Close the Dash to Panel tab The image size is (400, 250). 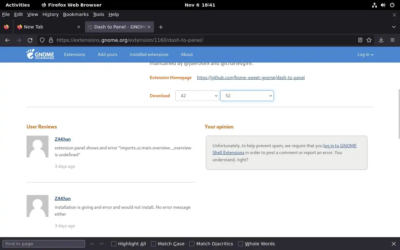pyautogui.click(x=149, y=27)
